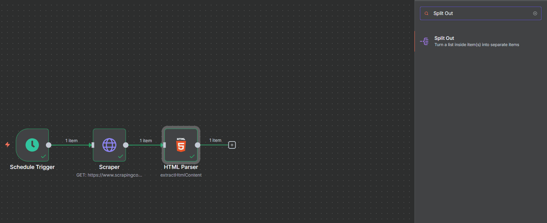Click the Schedule Trigger label
The width and height of the screenshot is (547, 223).
coord(32,167)
